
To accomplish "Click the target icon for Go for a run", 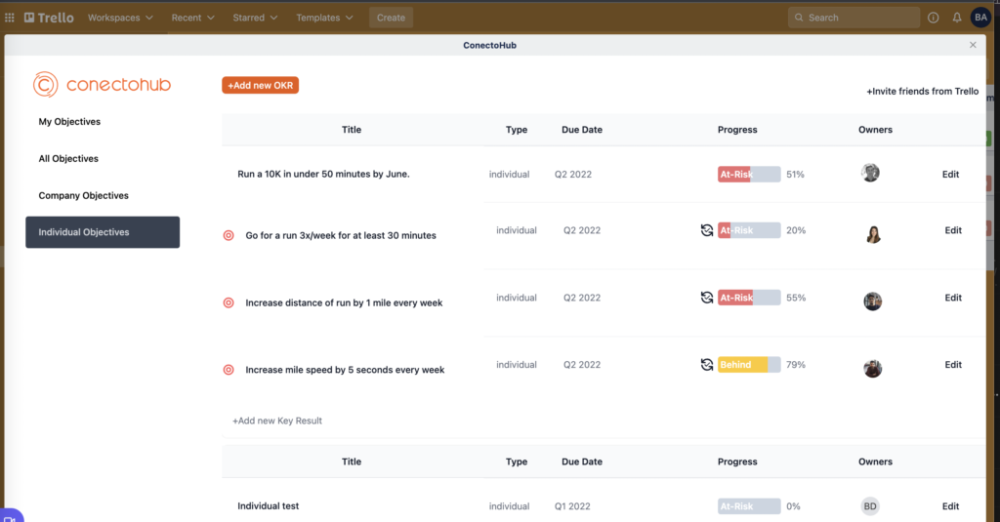I will tap(229, 235).
